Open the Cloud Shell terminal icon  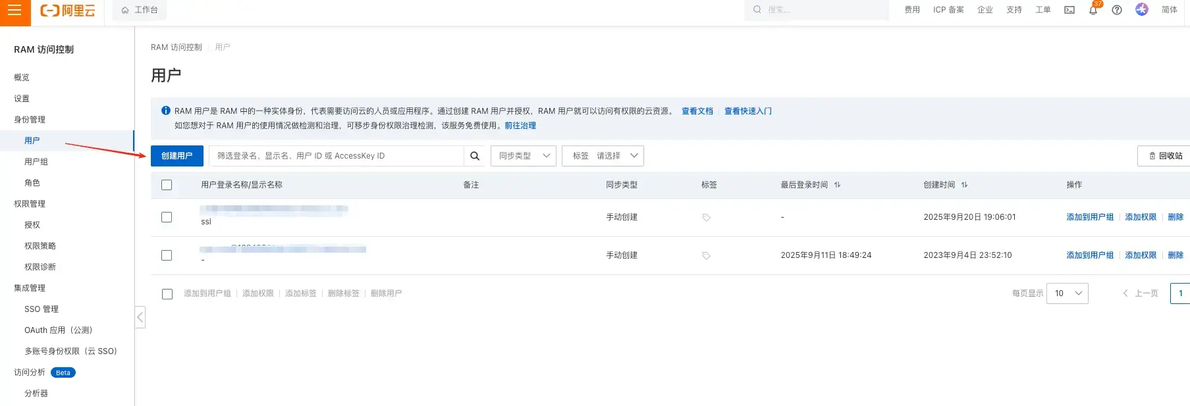[1069, 10]
